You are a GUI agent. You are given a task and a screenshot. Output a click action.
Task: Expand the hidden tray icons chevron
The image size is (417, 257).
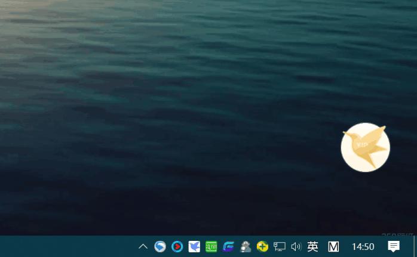click(x=143, y=246)
